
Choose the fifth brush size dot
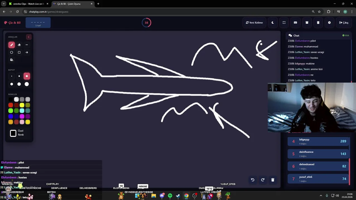(19, 84)
